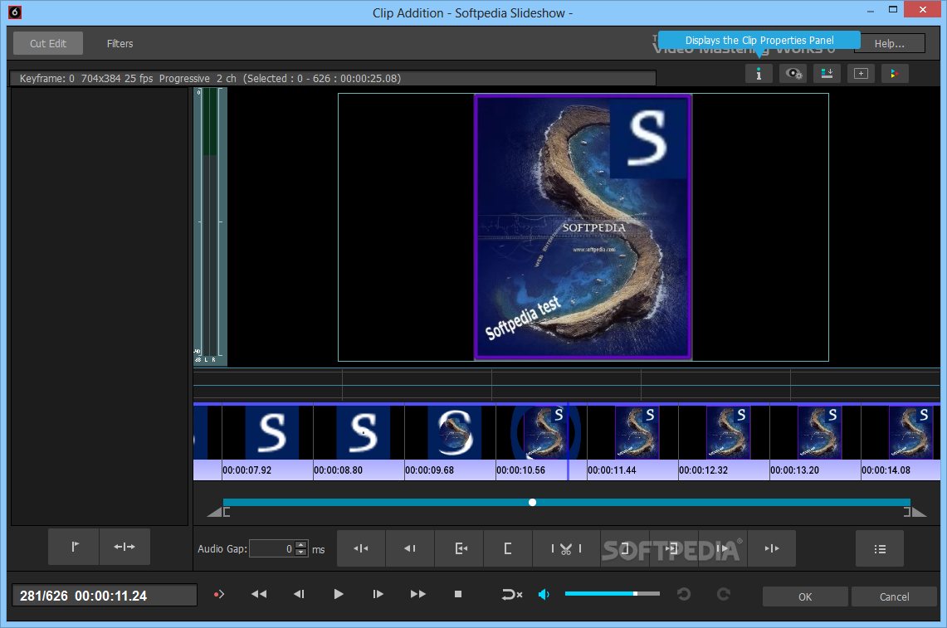Select the Cut Edit tab
This screenshot has height=628, width=947.
(x=48, y=44)
